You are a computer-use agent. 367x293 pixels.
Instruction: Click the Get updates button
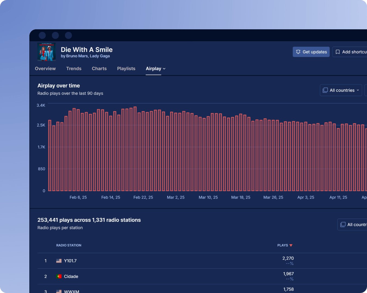(311, 52)
